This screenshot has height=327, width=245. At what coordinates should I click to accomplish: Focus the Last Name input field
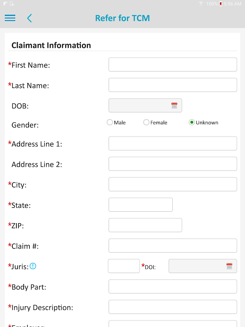(x=173, y=85)
